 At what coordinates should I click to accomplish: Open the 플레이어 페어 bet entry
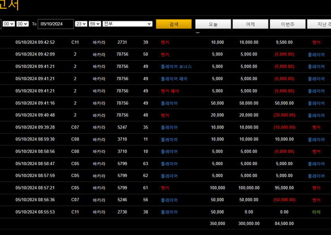174,79
